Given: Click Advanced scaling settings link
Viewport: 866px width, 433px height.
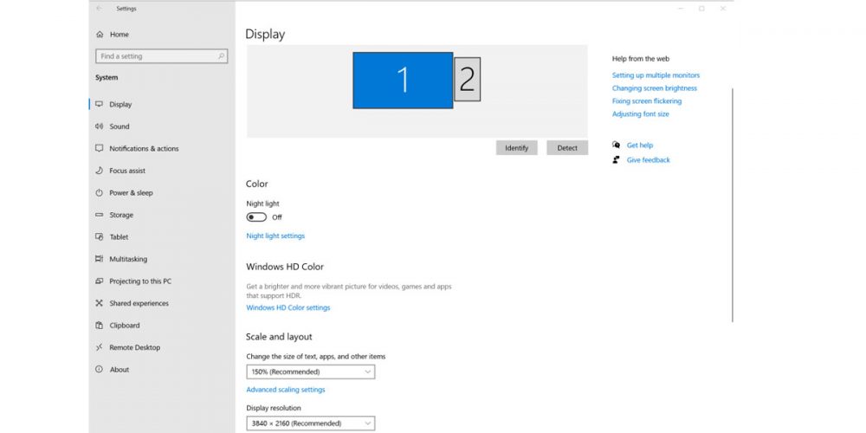Looking at the screenshot, I should coord(286,390).
